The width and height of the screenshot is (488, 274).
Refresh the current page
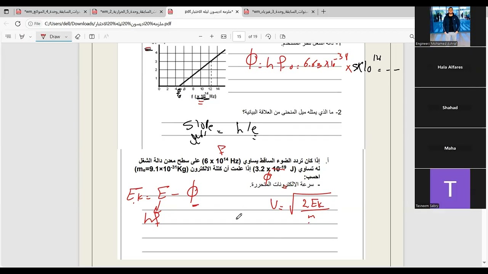[x=18, y=24]
